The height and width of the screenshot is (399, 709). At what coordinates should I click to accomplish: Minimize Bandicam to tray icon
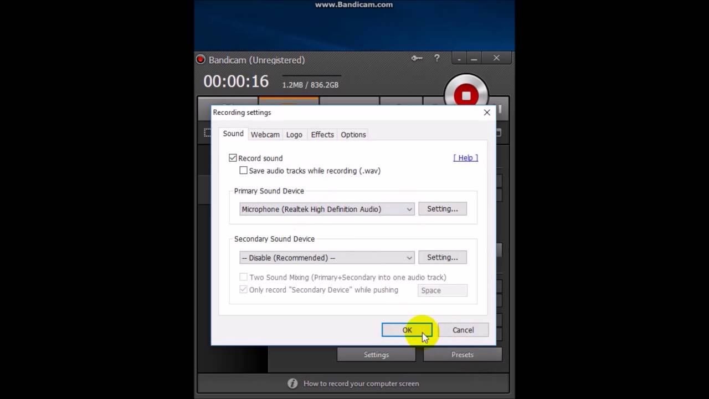pyautogui.click(x=459, y=58)
